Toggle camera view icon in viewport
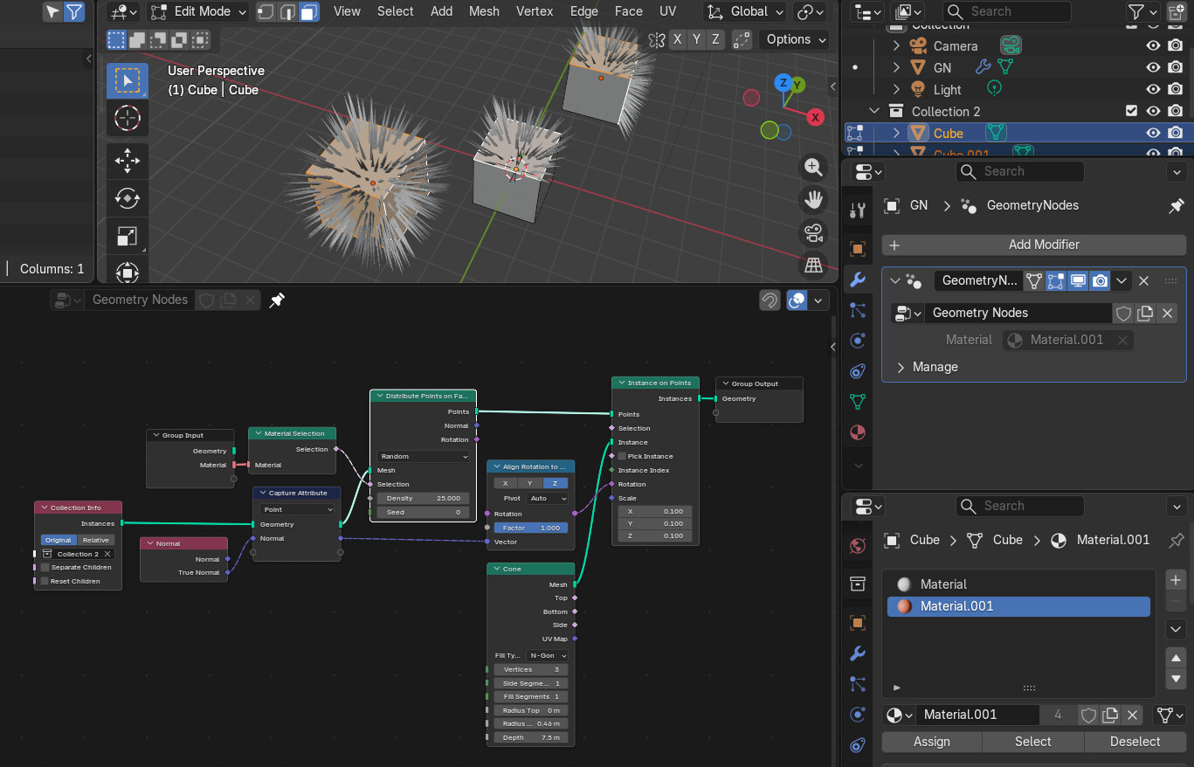The height and width of the screenshot is (767, 1194). pyautogui.click(x=813, y=232)
